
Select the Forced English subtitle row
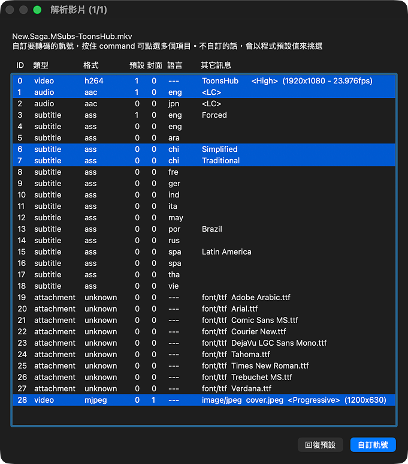click(x=204, y=115)
